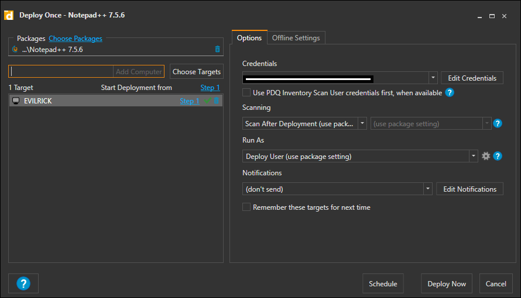Enable Use PDQ Inventory Scan User credentials first

(246, 92)
